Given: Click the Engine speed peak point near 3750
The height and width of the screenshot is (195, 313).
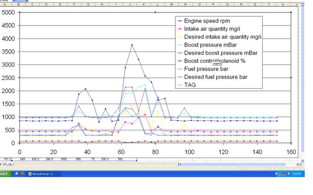Looking at the screenshot, I should (x=132, y=45).
